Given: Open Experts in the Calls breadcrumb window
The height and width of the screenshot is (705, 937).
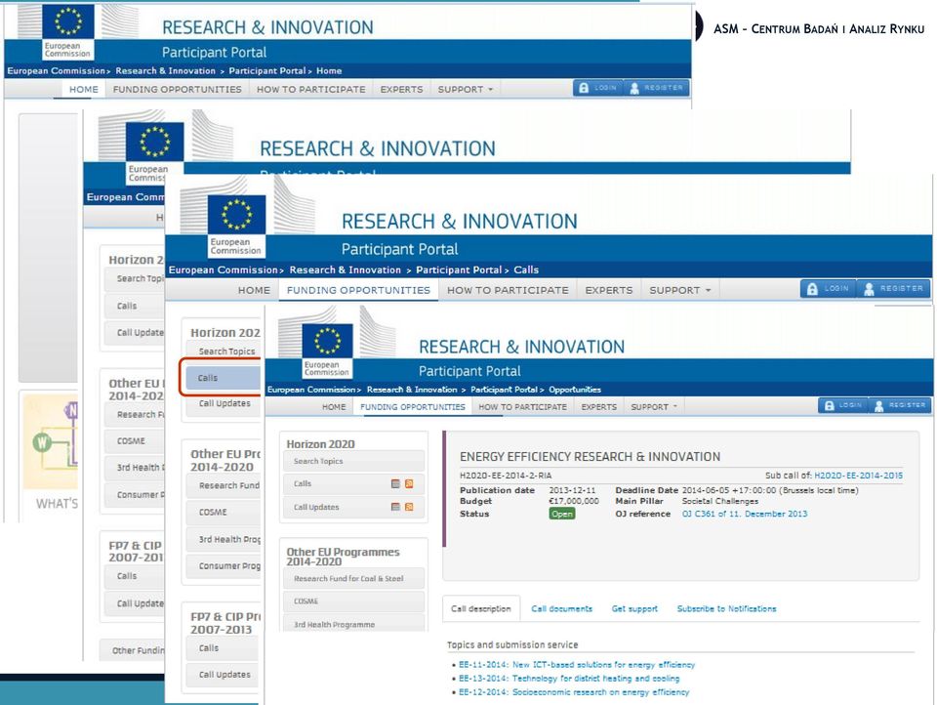Looking at the screenshot, I should click(609, 290).
